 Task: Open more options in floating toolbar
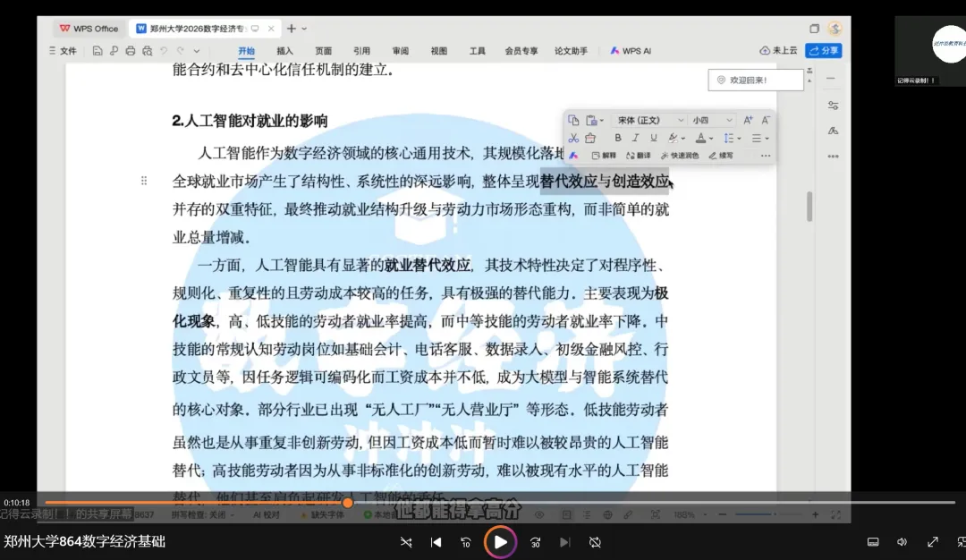pyautogui.click(x=765, y=156)
